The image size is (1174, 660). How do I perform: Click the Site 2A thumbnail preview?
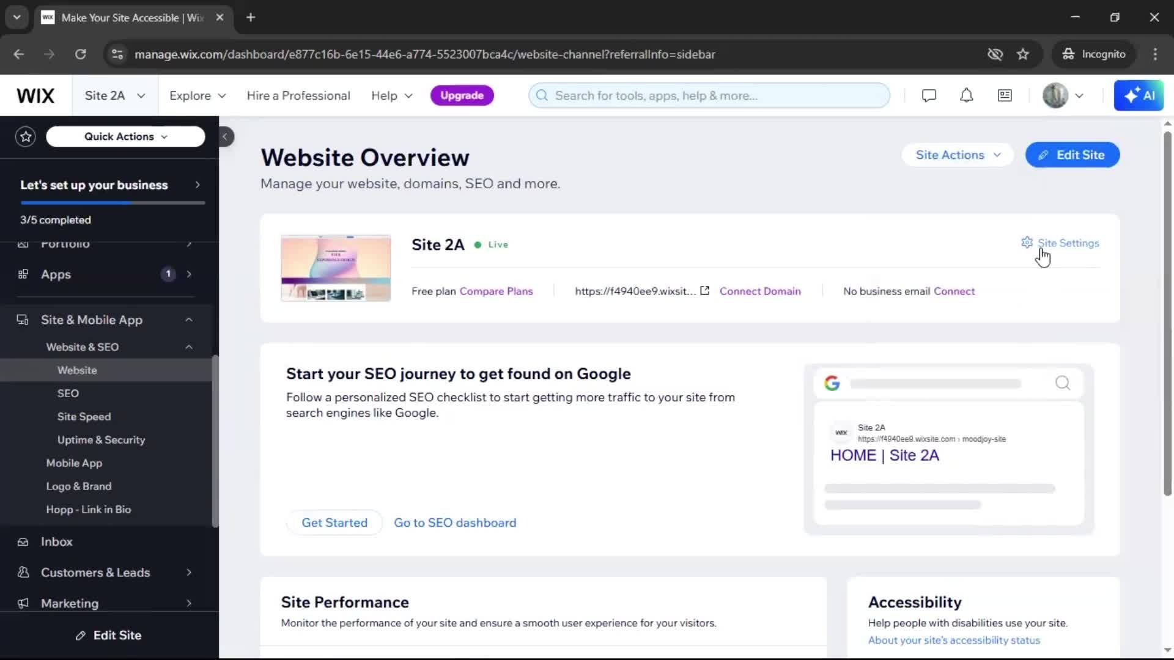click(x=336, y=268)
